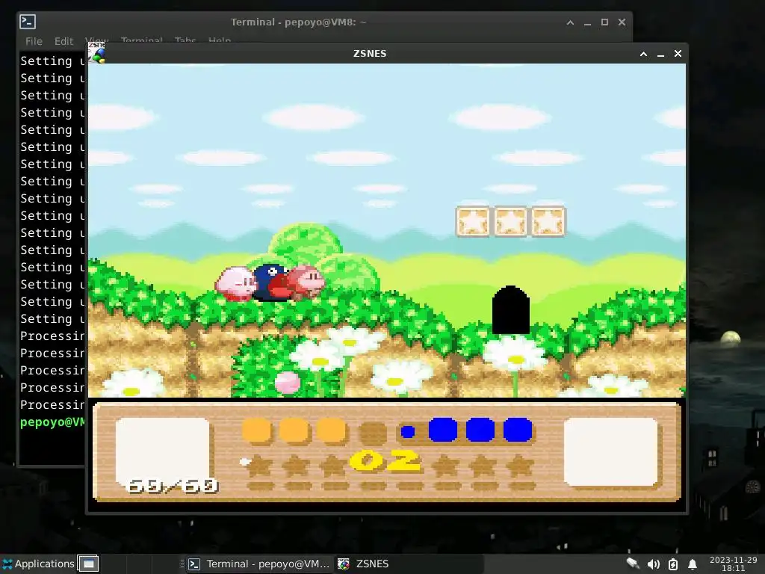The width and height of the screenshot is (765, 574).
Task: Click the rightmost star block
Action: [x=548, y=221]
